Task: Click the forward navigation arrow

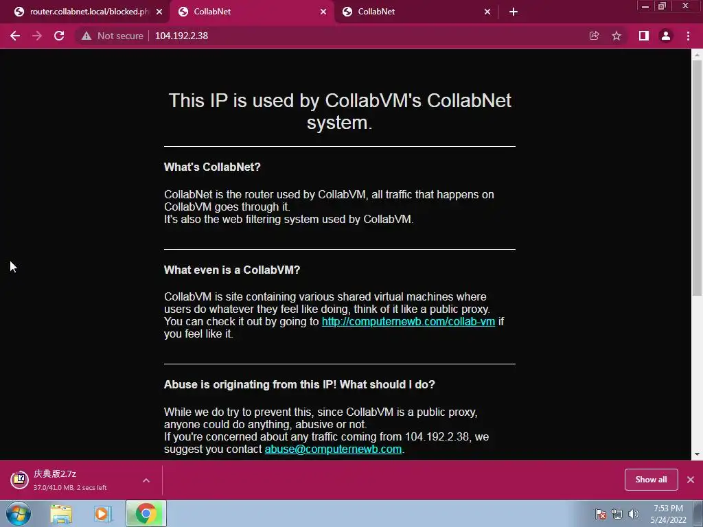Action: pos(37,36)
